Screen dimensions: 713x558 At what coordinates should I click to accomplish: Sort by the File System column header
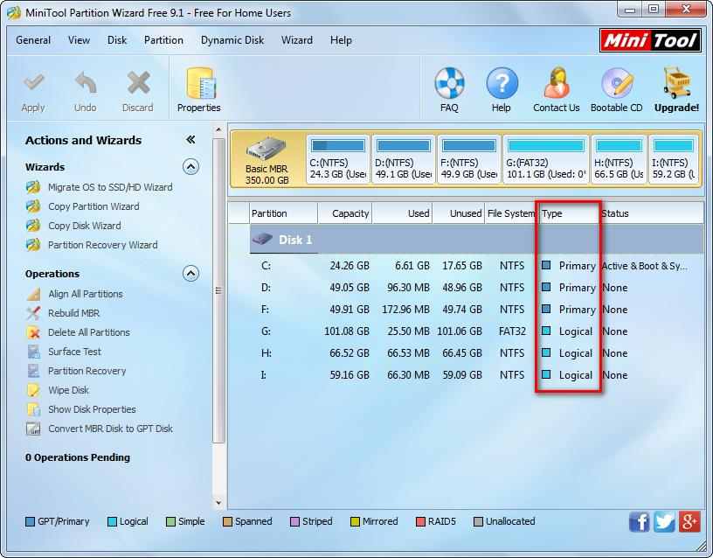[x=511, y=213]
